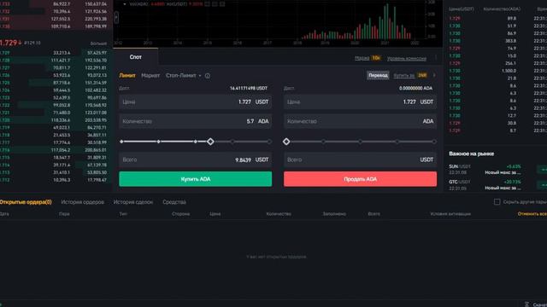The height and width of the screenshot is (307, 547).
Task: Collapse the Vol(ADA) indicator arrow in the chart
Action: (125, 4)
